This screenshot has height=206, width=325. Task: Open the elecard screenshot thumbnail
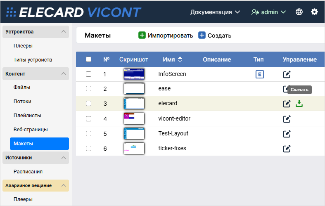coord(134,104)
